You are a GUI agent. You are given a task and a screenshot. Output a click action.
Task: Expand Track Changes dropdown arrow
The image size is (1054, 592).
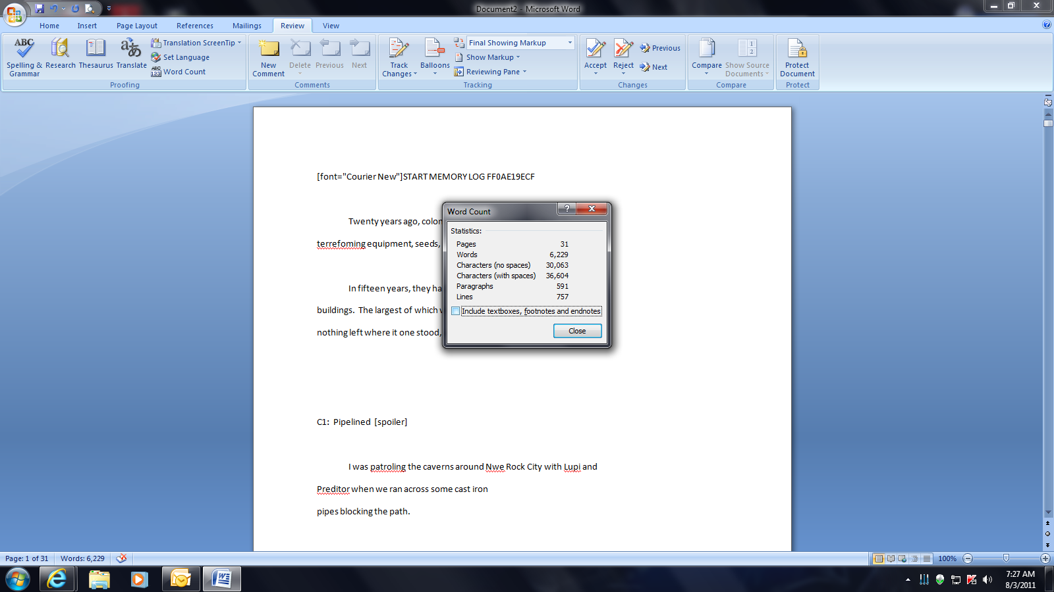415,74
